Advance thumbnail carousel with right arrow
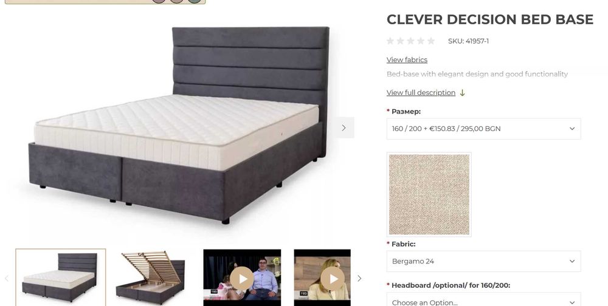Screen dimensions: 608x306 click(359, 278)
